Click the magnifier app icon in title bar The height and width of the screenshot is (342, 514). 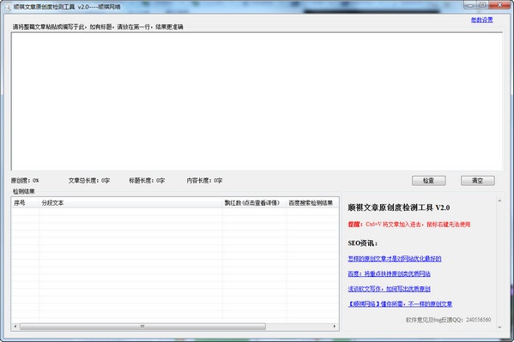pyautogui.click(x=7, y=7)
